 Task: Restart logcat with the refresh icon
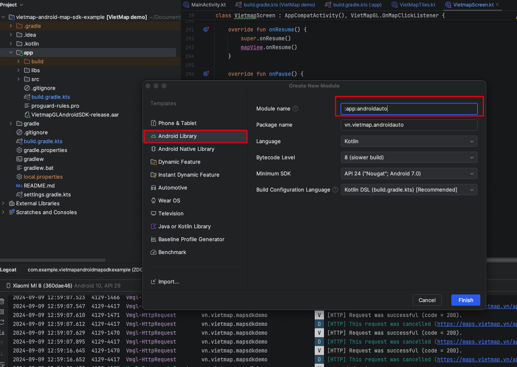click(2, 322)
